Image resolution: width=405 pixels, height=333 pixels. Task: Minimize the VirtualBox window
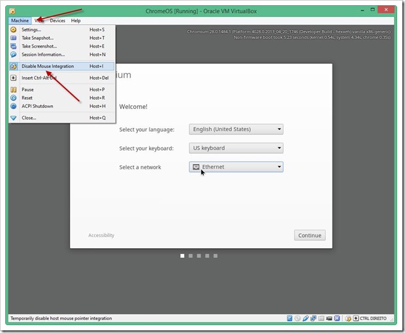tap(363, 10)
